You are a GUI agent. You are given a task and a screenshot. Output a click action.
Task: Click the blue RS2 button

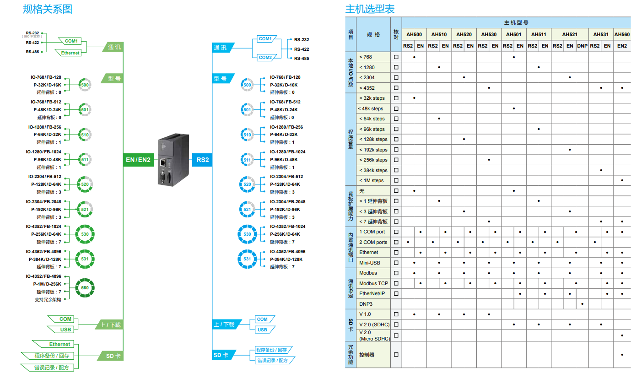click(x=202, y=159)
